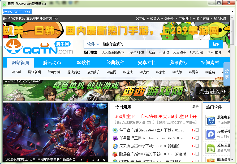Open the 空间素材 tab
The width and height of the screenshot is (237, 164).
(210, 63)
